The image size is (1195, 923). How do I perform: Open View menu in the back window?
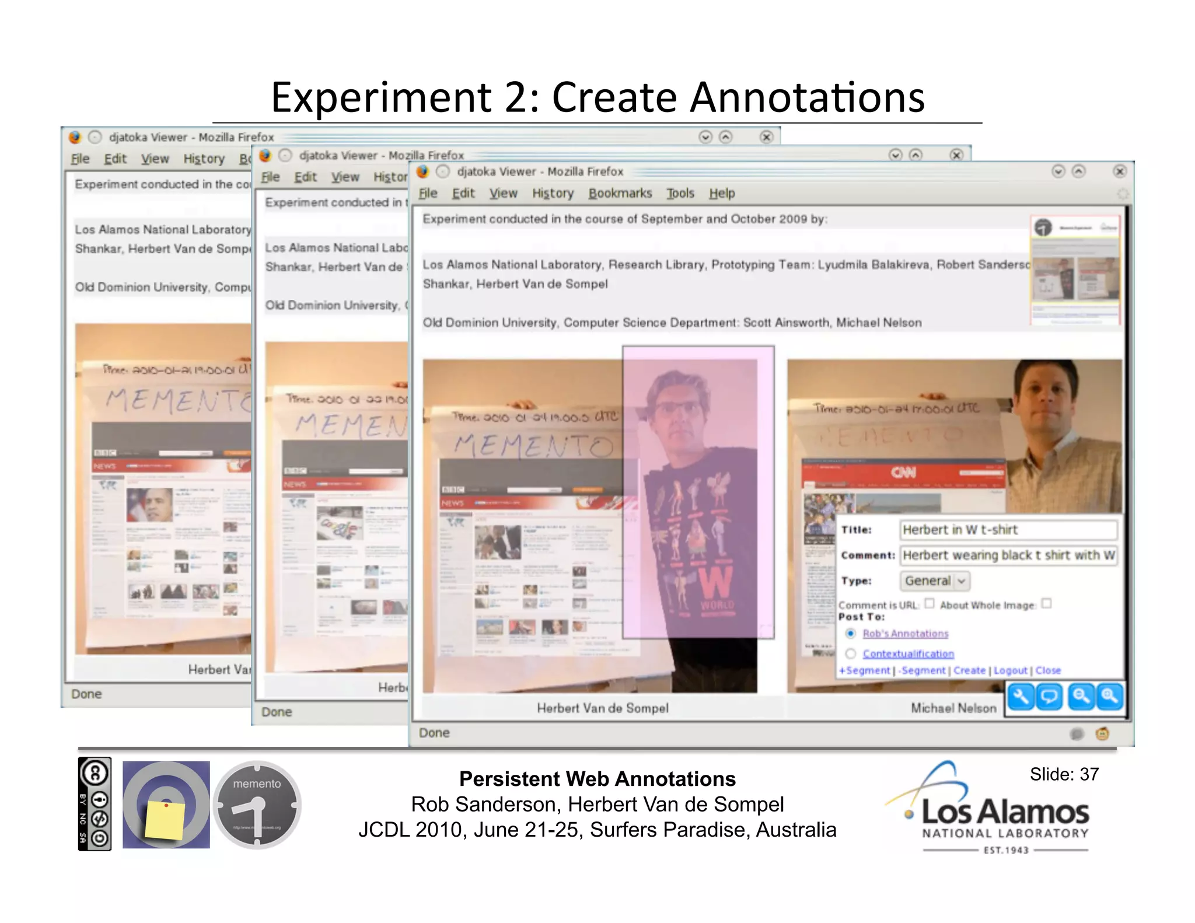tap(155, 159)
